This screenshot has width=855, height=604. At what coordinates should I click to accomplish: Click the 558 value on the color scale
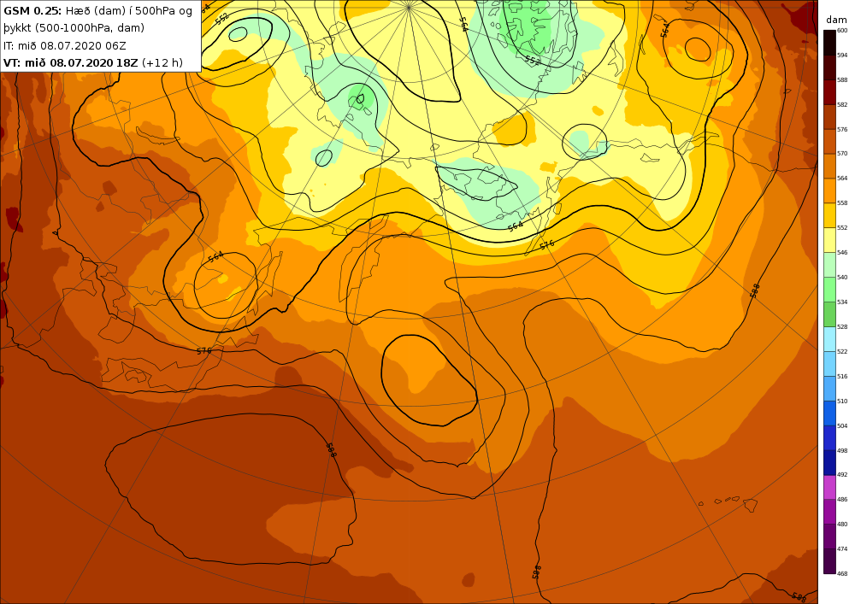842,203
